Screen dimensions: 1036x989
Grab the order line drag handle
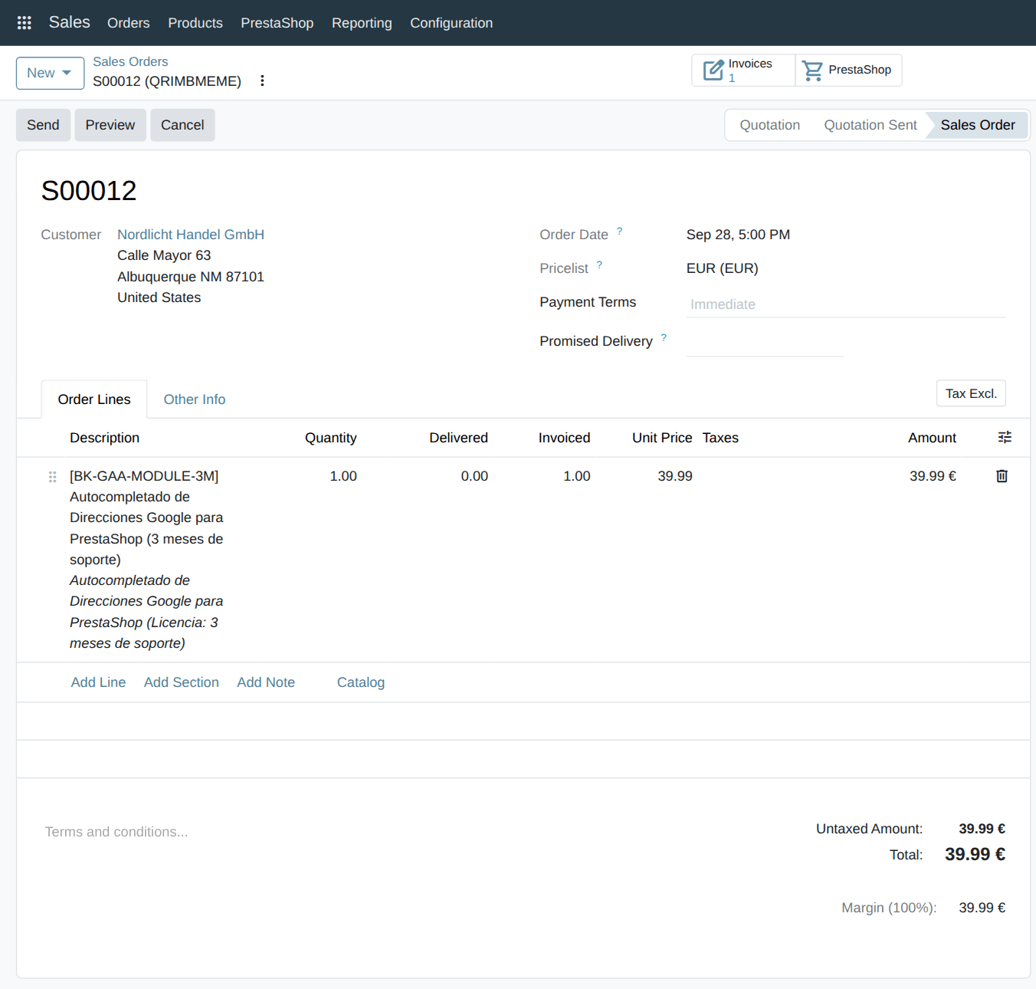pos(53,476)
